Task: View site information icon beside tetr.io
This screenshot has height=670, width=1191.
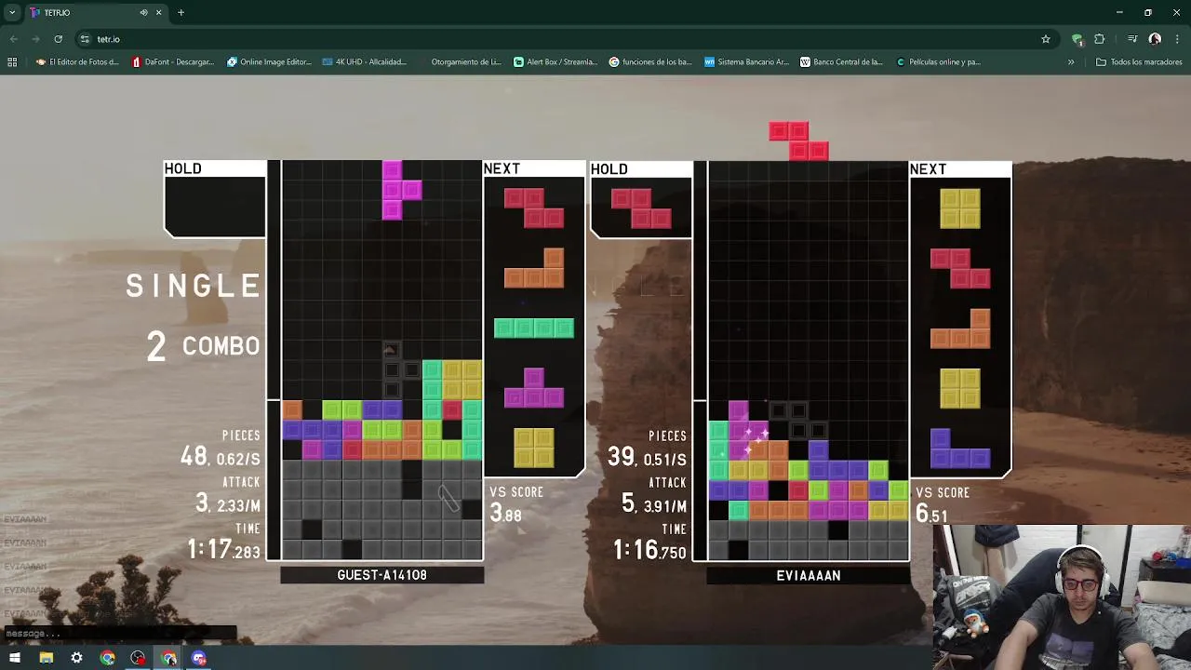Action: tap(85, 39)
